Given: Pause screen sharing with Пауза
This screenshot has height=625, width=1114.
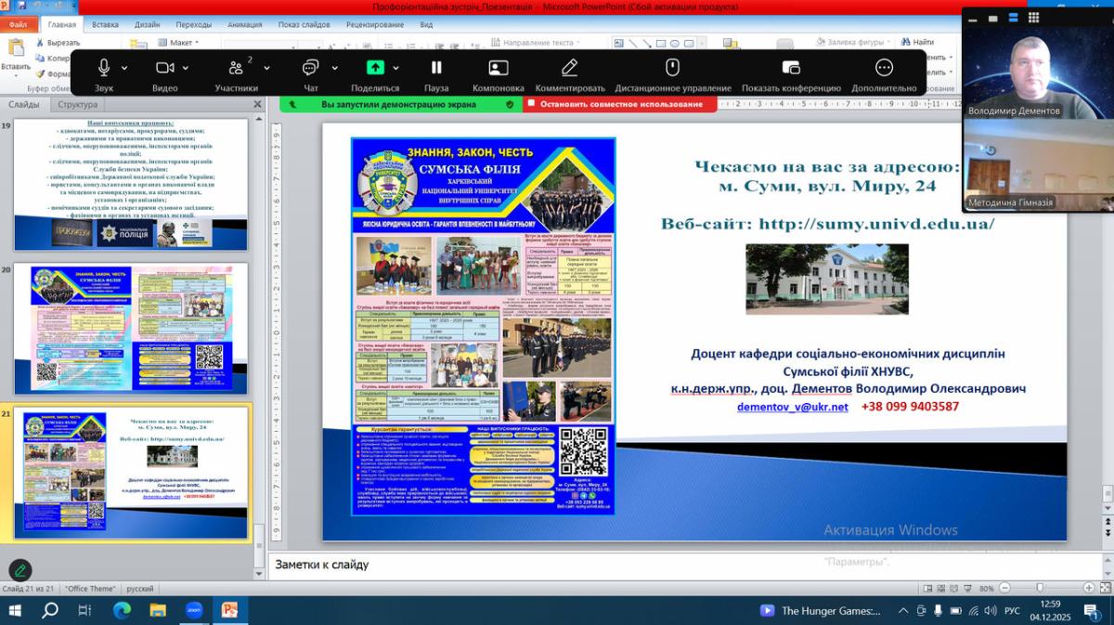Looking at the screenshot, I should tap(436, 68).
